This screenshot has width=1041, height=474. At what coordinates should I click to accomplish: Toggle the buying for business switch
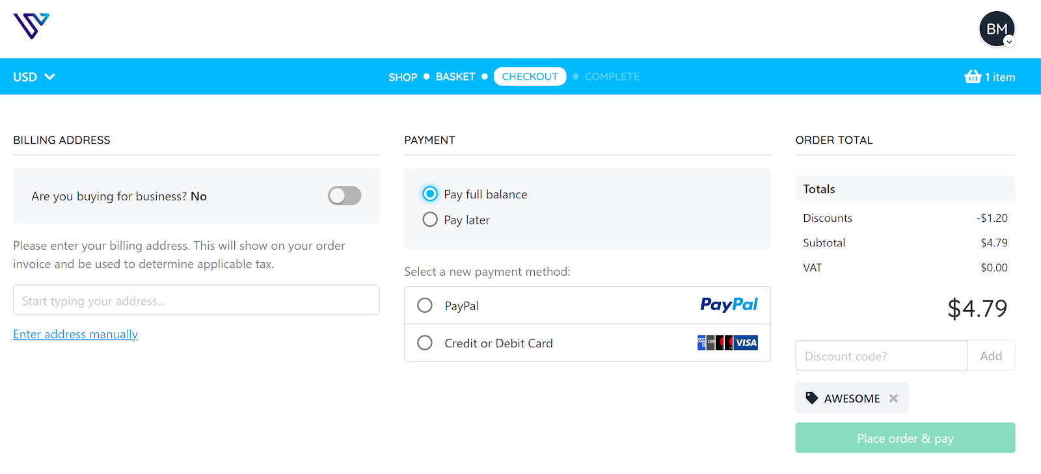click(x=344, y=196)
